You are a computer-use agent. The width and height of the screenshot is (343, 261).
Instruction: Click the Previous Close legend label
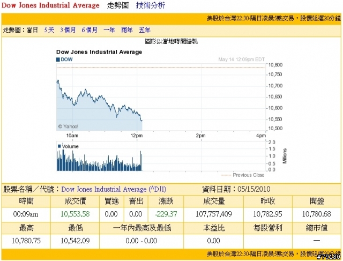click(249, 175)
